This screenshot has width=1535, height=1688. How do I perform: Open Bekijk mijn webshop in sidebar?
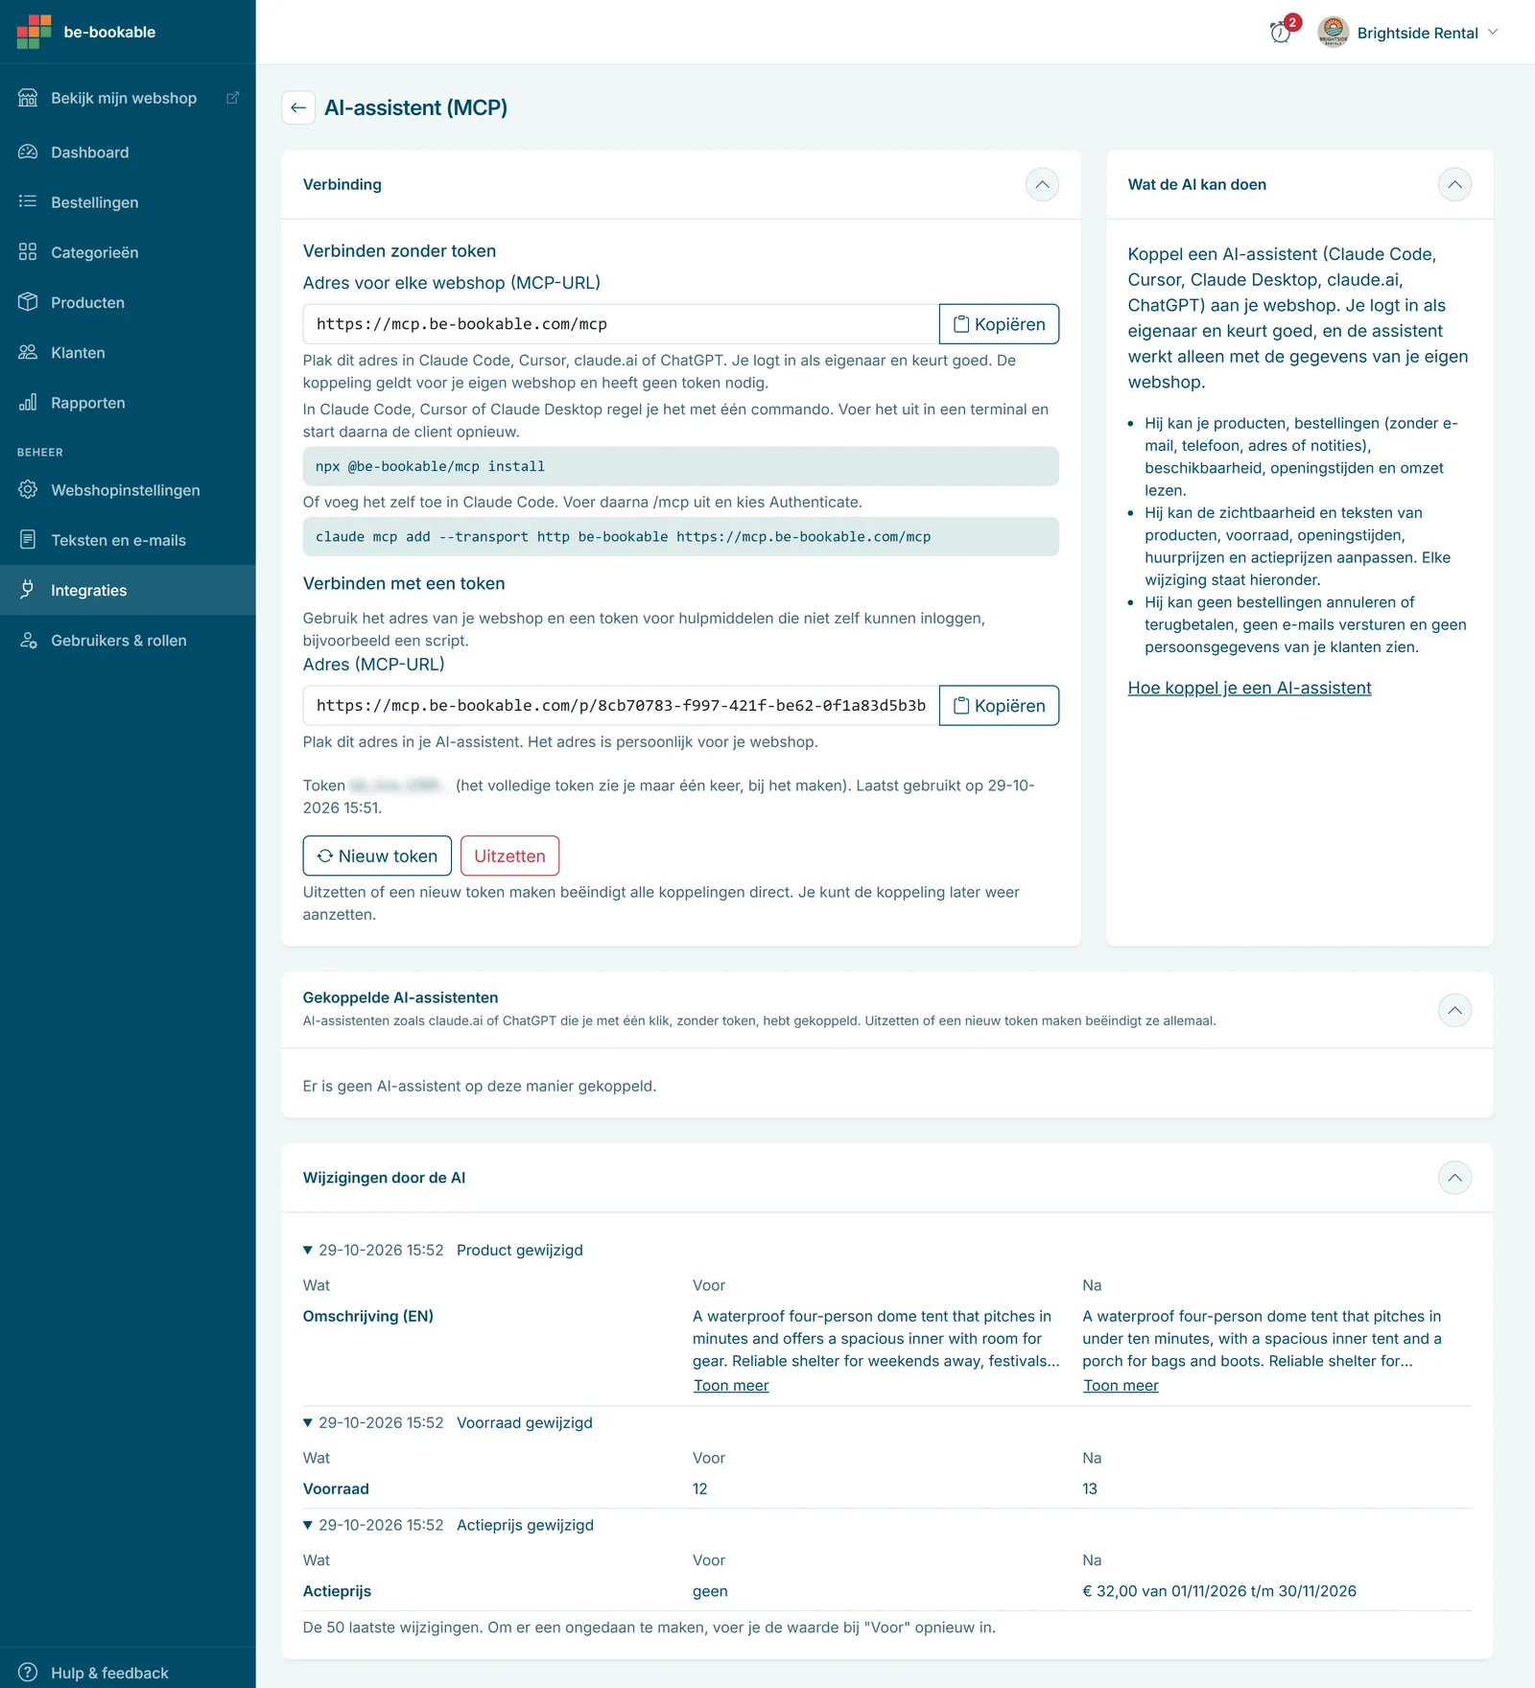pos(124,98)
